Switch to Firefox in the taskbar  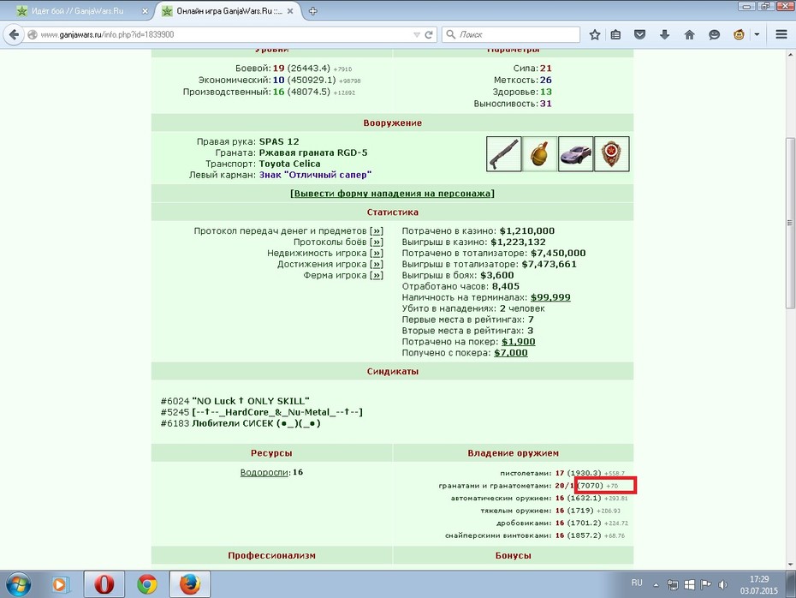[189, 585]
